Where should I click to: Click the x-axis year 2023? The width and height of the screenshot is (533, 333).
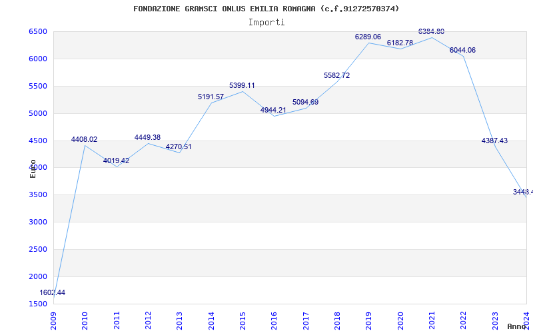[x=495, y=321]
